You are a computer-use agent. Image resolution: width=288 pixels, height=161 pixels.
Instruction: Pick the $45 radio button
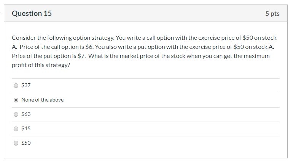[x=16, y=129]
